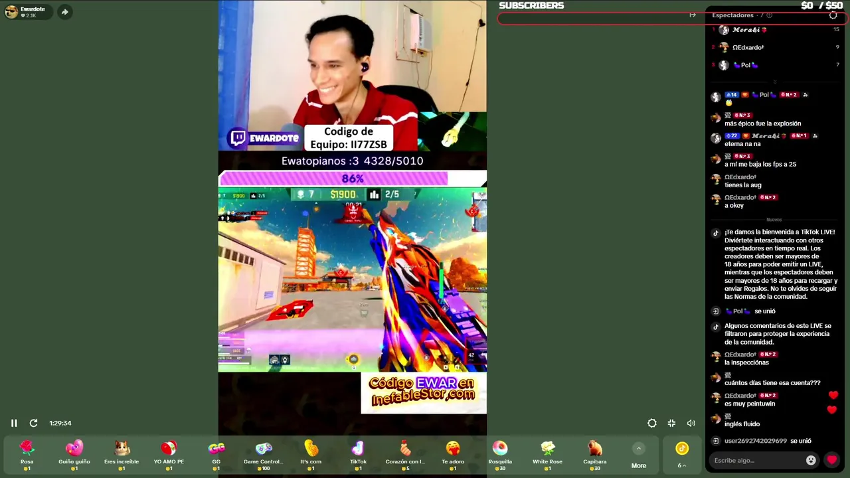Click comment 'tienes la aug'
Screen dimensions: 850x478
(x=742, y=185)
